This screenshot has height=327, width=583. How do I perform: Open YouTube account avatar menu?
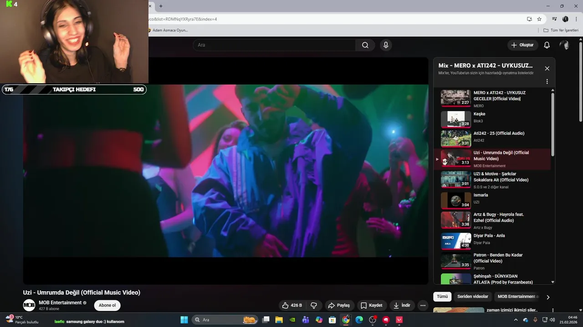(564, 45)
